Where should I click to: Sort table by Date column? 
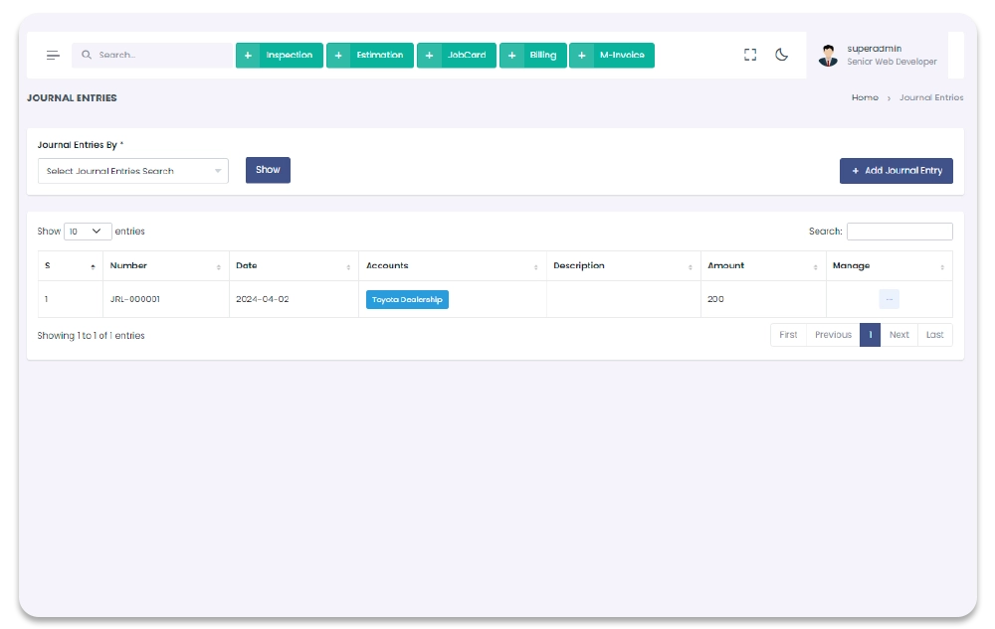tap(294, 266)
